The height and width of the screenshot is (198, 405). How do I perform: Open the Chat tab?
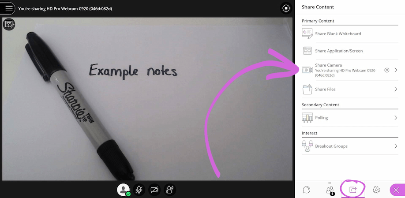307,190
